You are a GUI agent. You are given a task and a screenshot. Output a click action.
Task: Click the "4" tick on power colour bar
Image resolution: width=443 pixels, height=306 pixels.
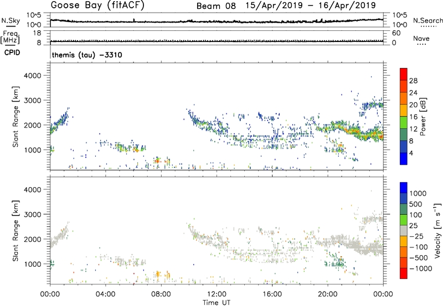411,153
